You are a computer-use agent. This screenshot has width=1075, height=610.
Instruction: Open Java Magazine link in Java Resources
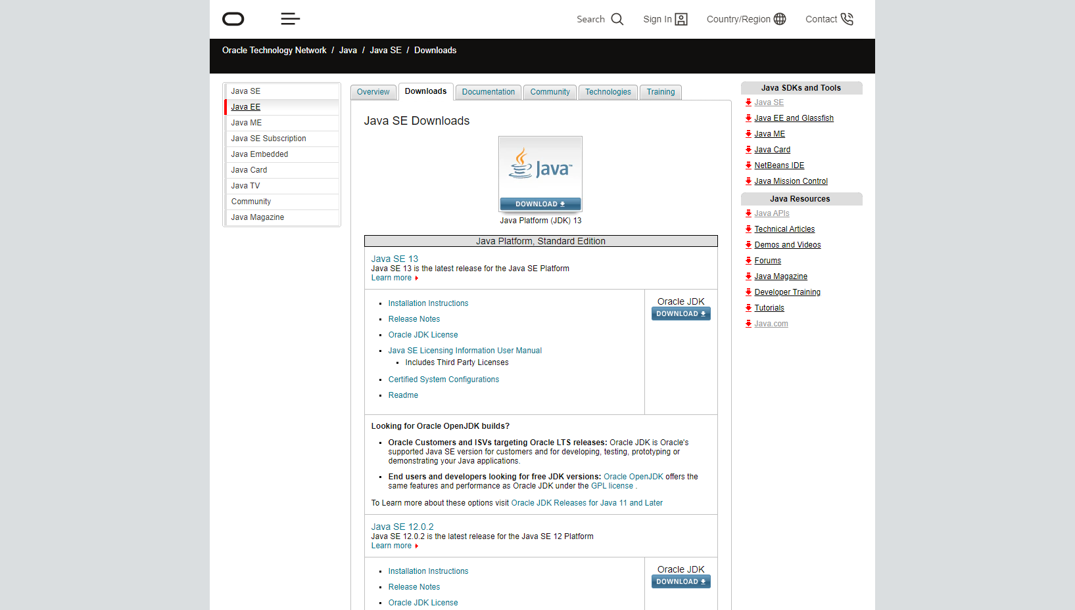(x=781, y=276)
